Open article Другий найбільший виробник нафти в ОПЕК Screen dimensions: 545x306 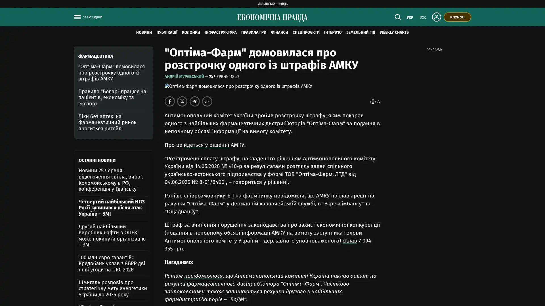click(x=112, y=235)
